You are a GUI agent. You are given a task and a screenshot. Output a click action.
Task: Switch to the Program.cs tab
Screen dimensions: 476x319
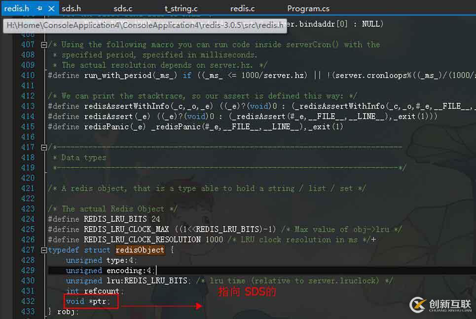308,8
